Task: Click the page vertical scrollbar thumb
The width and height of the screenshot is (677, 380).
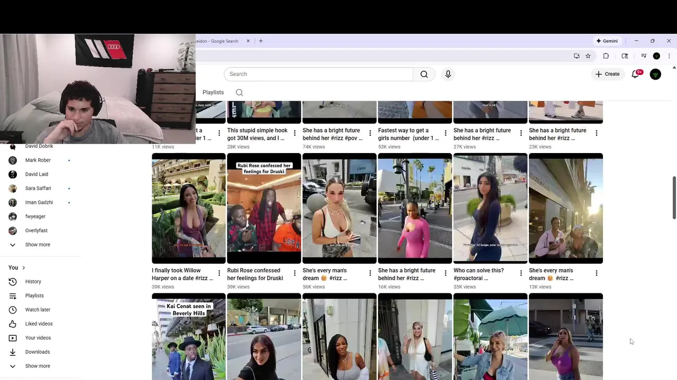Action: 674,198
